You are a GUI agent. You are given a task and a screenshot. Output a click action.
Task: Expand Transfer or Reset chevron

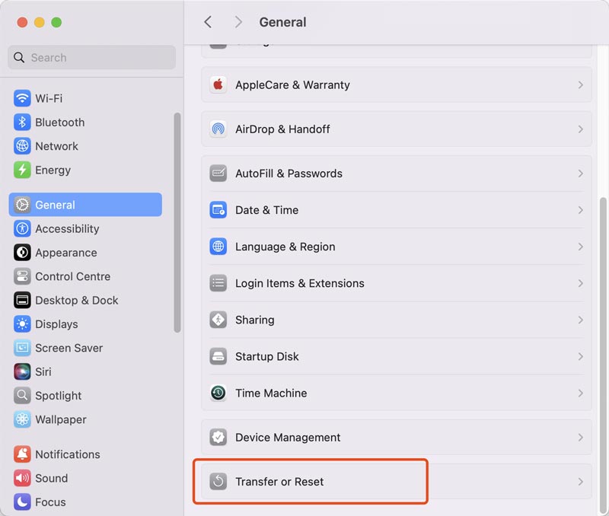(580, 482)
